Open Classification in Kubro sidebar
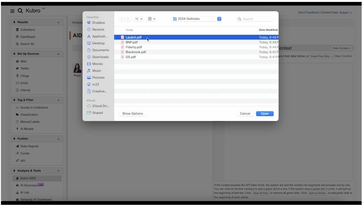Screen dimensions: 363x206 coord(27,115)
